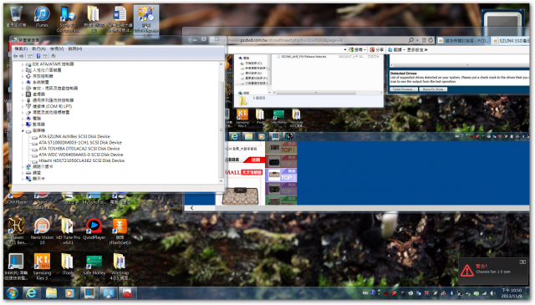Click refresh icon in IE address bar
This screenshot has width=535, height=305.
(431, 40)
